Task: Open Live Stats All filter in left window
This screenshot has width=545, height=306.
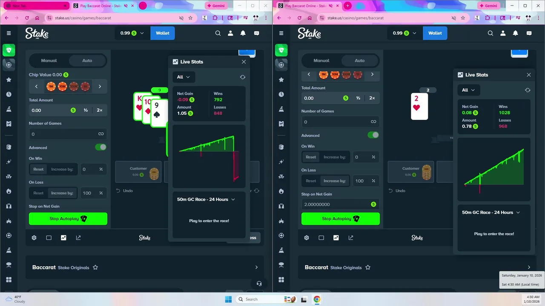Action: pos(184,77)
